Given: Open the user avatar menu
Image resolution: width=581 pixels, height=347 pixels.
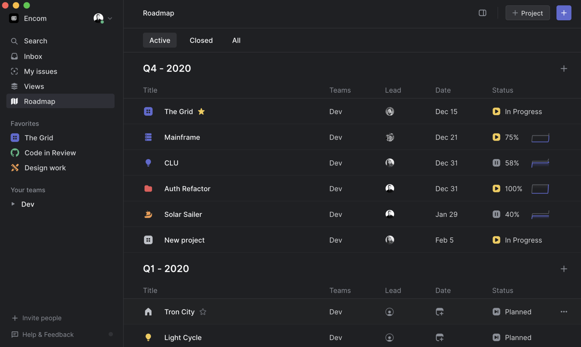Looking at the screenshot, I should coord(98,18).
